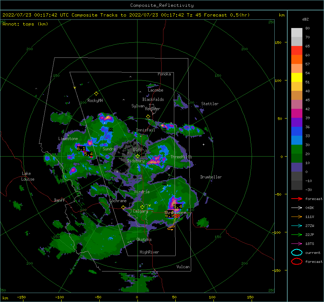Screen dimensions: 324x302
Task: Click the Stettler label
Action: [x=210, y=104]
